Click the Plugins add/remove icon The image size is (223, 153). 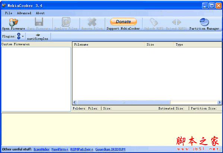[x=19, y=36]
